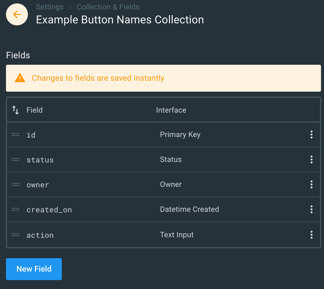Click the Interface column header

click(x=171, y=110)
